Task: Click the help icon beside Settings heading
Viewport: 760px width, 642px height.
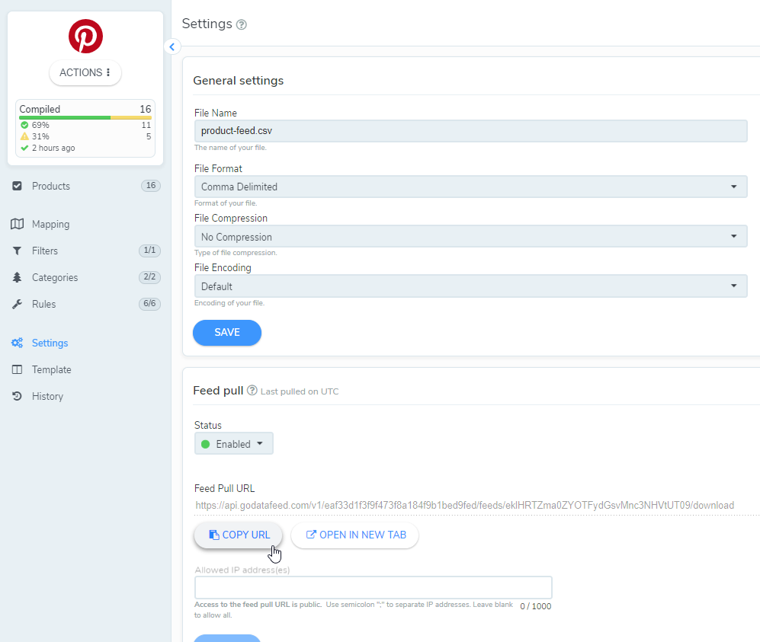Action: (x=242, y=24)
